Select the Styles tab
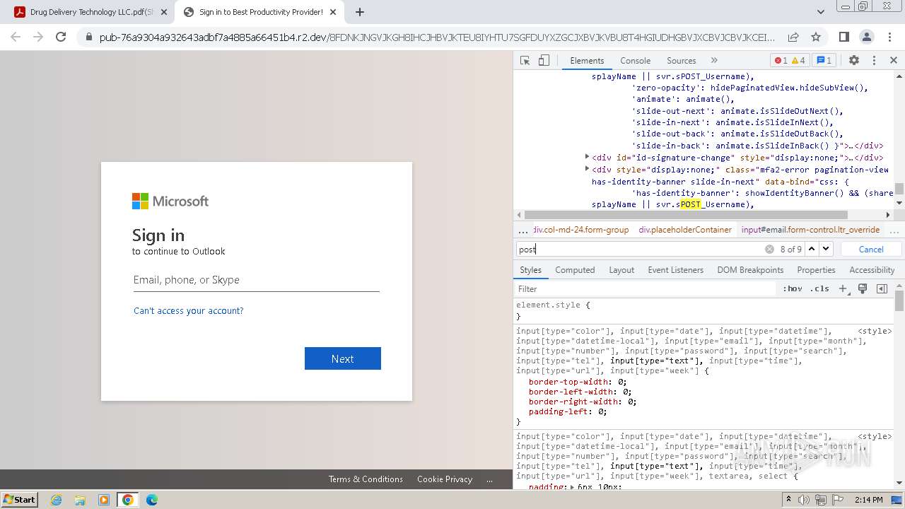The width and height of the screenshot is (905, 509). click(530, 270)
